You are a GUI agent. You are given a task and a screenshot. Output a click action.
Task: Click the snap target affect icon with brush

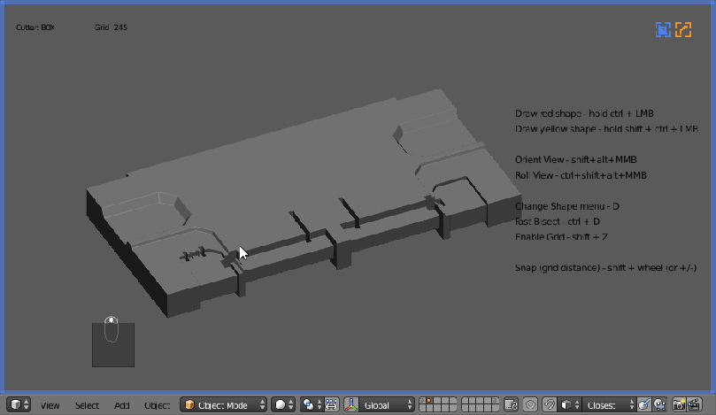tap(644, 404)
